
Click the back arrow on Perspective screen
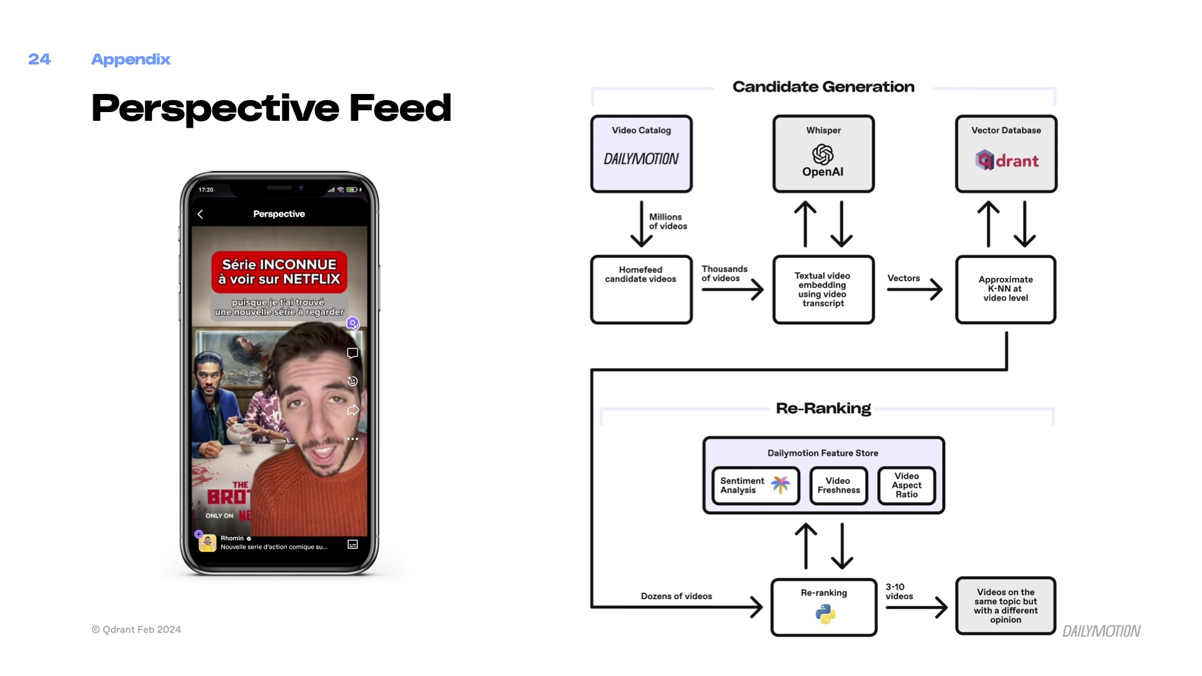(x=202, y=214)
